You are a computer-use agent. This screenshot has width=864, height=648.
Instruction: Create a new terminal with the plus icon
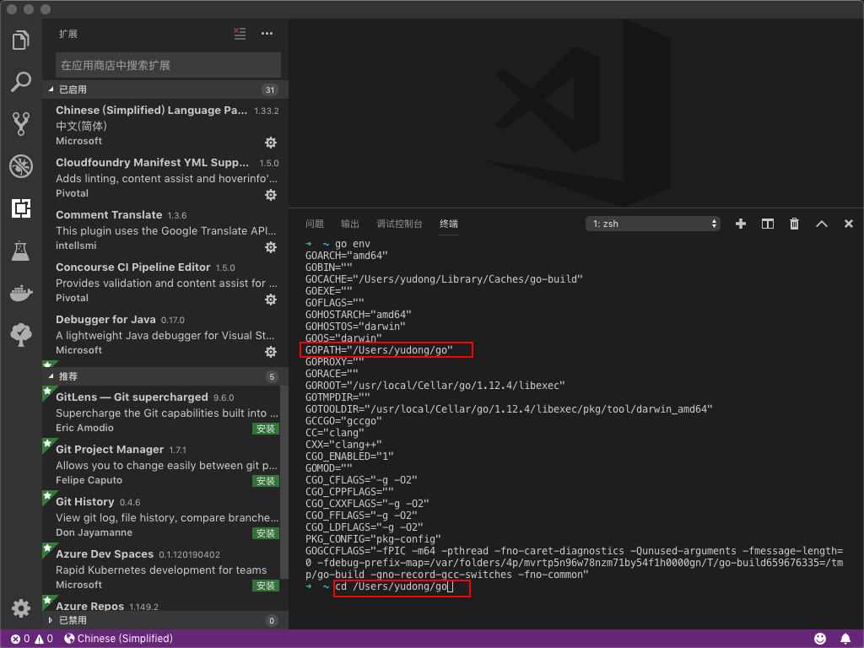click(740, 224)
